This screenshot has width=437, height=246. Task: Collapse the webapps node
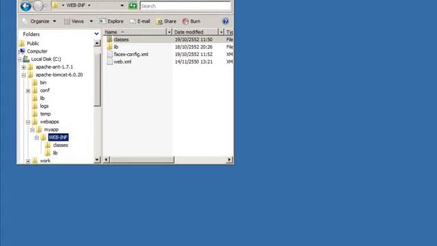pos(28,122)
